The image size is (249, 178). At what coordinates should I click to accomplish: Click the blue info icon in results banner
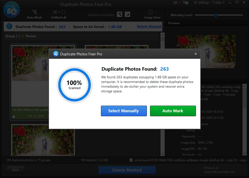9,26
